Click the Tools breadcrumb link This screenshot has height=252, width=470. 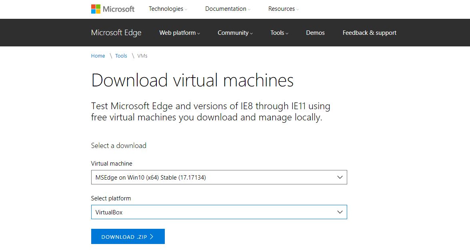[x=121, y=56]
